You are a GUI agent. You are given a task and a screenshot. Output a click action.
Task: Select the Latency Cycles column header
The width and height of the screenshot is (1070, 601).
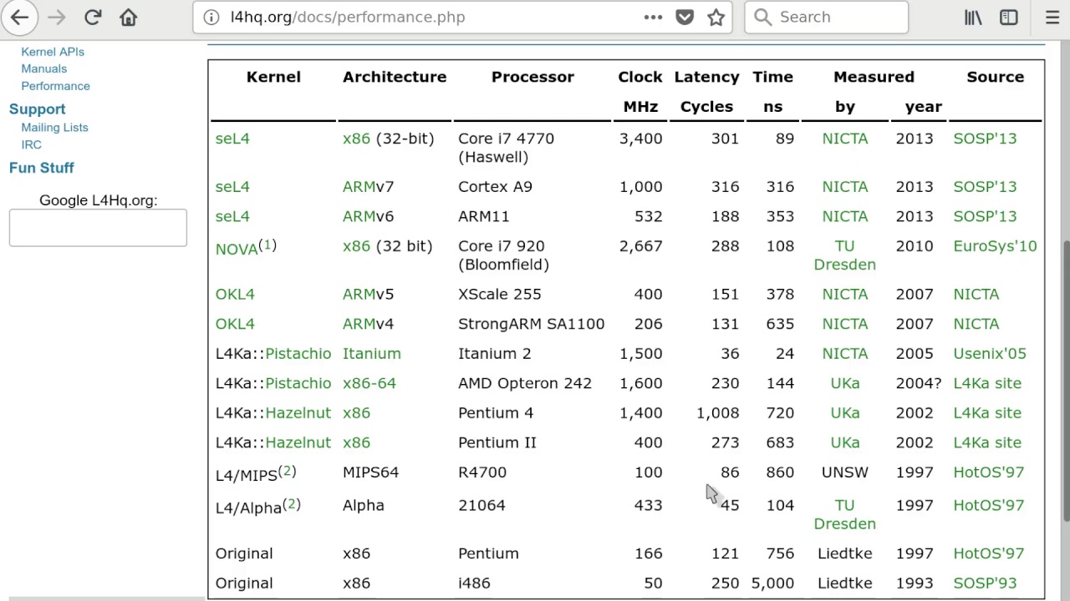pos(706,92)
